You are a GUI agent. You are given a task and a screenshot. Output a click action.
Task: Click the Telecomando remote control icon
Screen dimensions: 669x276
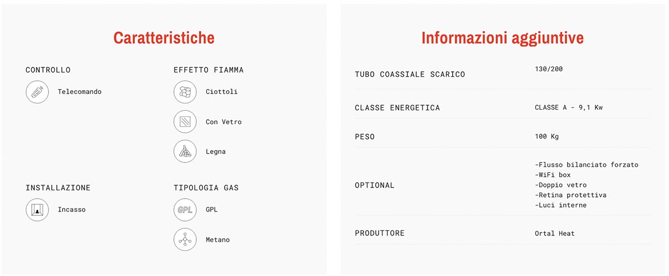(x=37, y=92)
